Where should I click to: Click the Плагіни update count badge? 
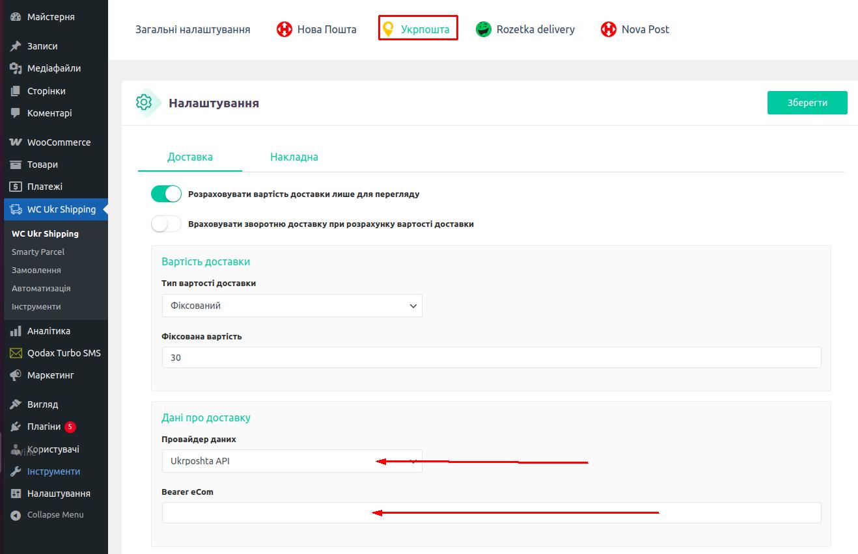70,427
